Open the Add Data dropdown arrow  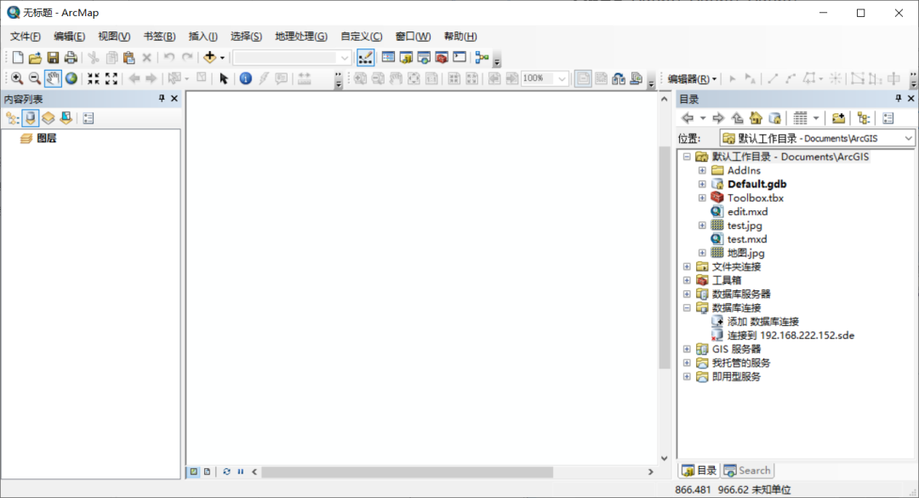222,58
